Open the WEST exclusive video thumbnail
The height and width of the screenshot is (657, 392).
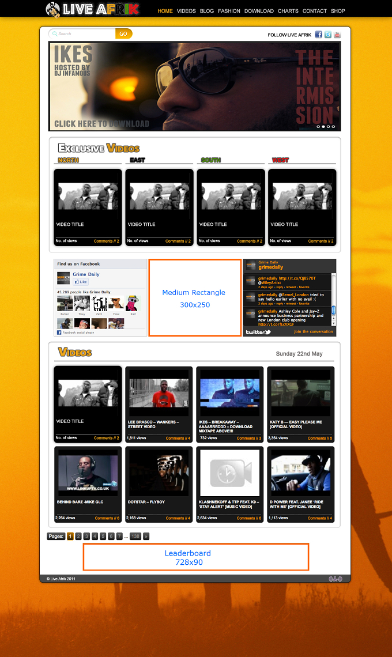coord(302,196)
